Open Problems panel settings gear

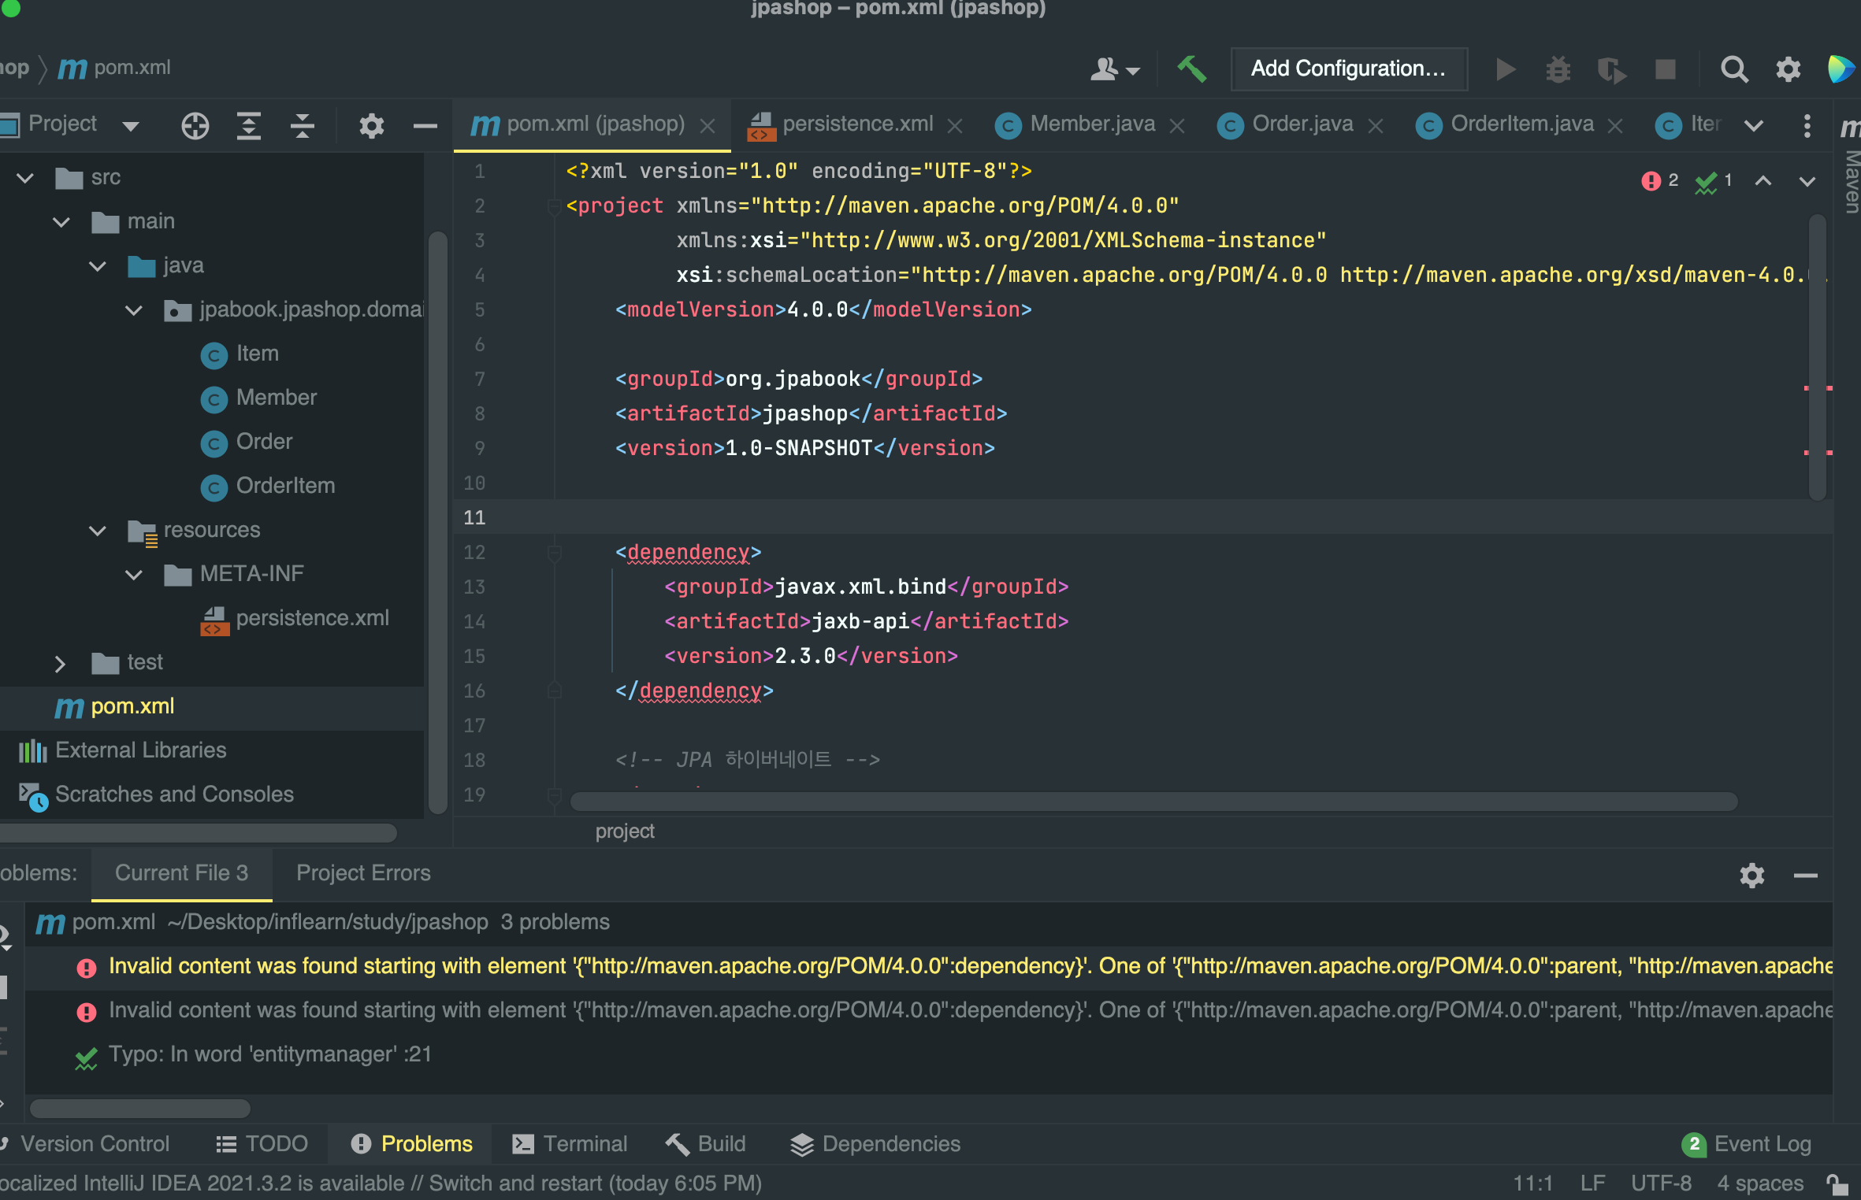1751,875
